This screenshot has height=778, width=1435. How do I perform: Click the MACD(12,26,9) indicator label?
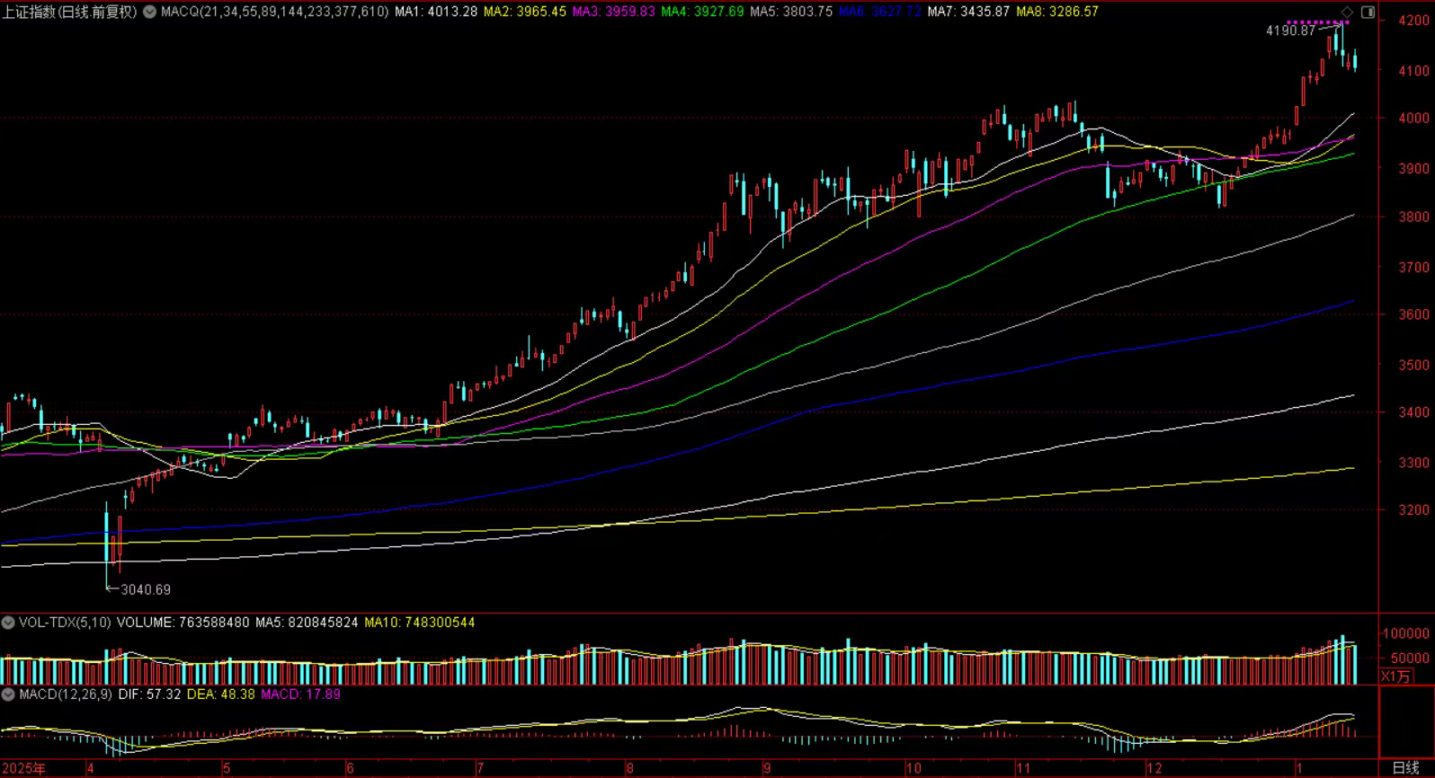(x=66, y=694)
